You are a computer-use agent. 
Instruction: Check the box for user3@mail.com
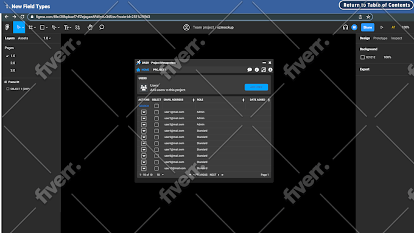coord(156,125)
